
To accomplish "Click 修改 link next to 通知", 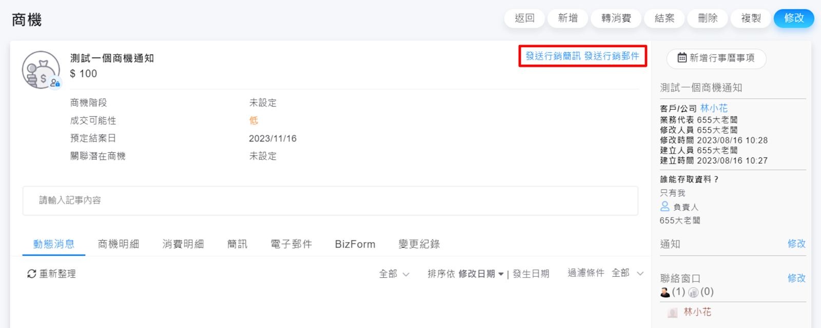I will pos(796,244).
